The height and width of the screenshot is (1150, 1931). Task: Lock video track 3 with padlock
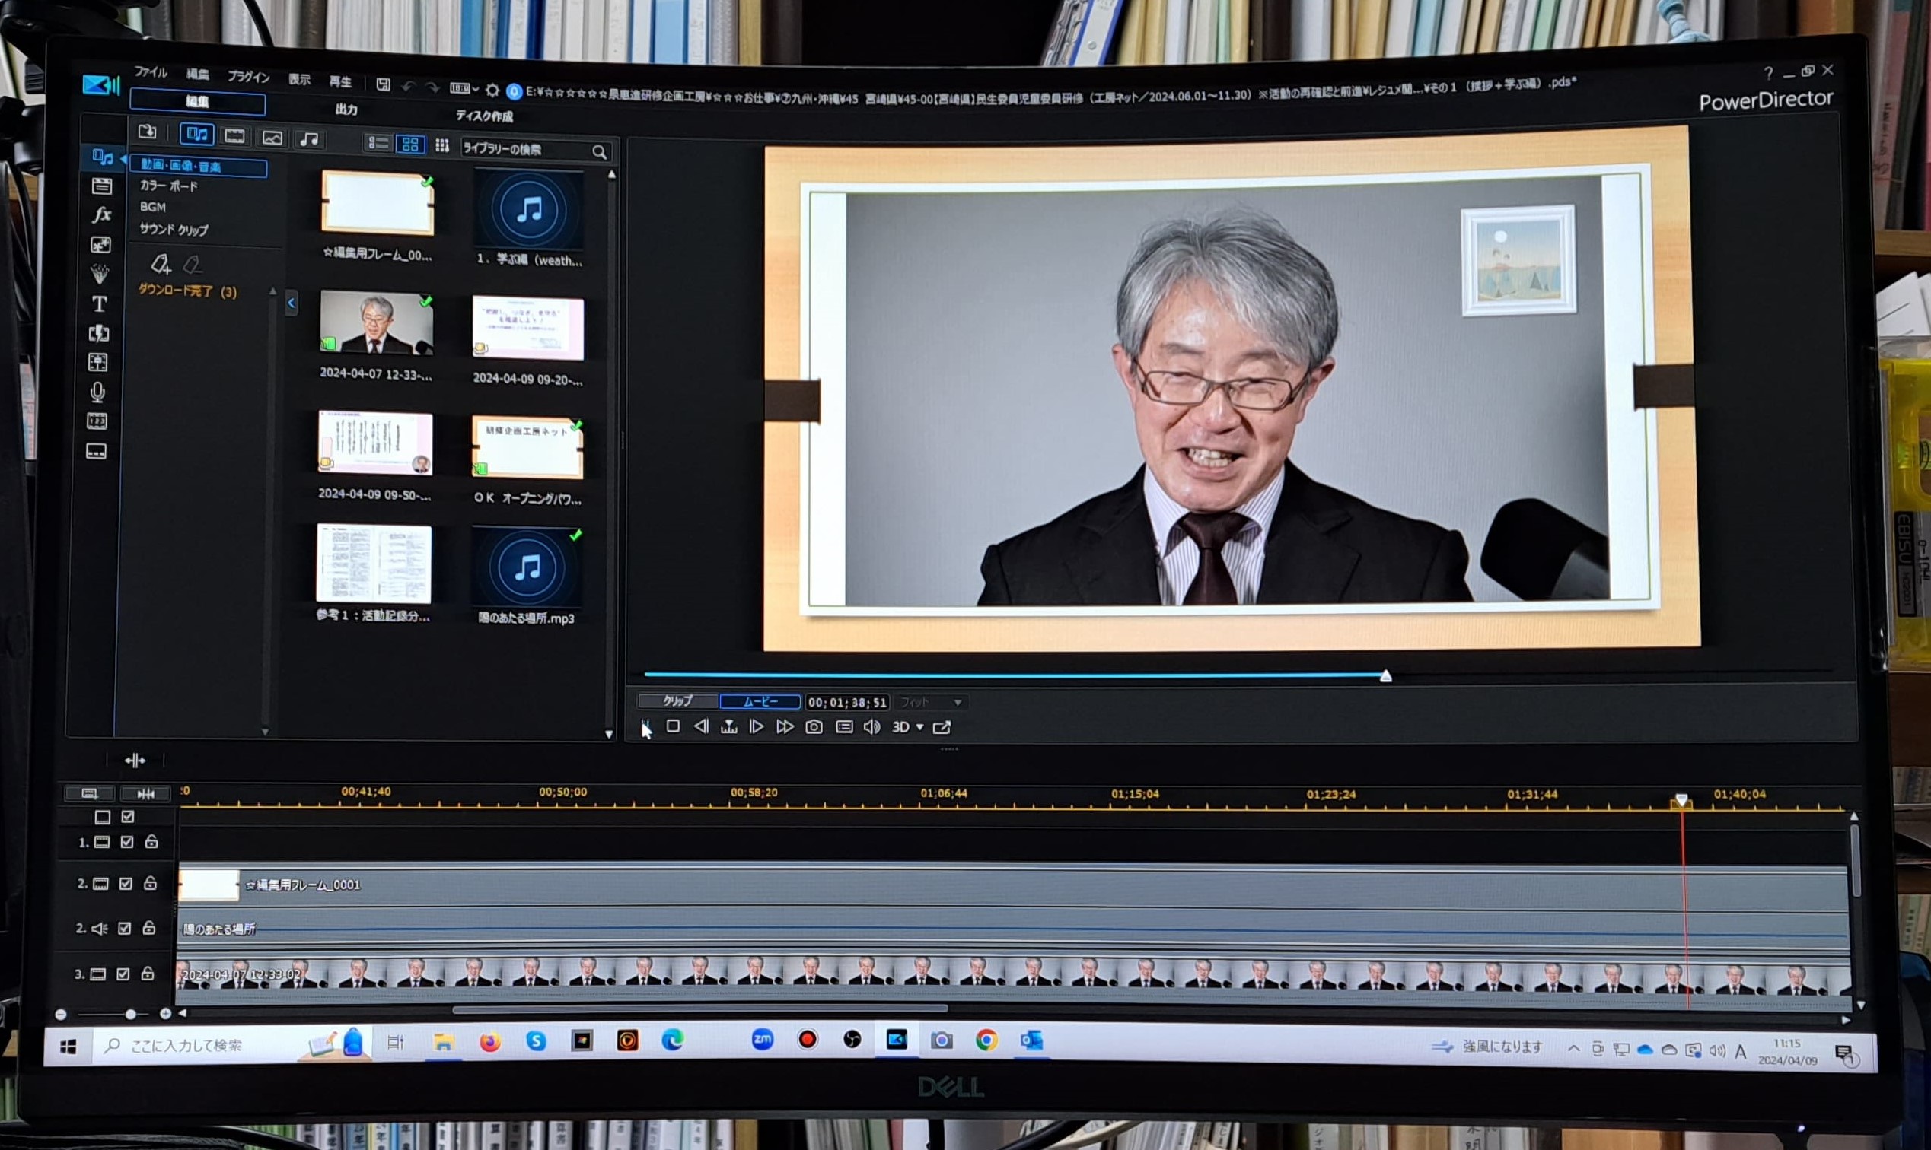click(148, 974)
